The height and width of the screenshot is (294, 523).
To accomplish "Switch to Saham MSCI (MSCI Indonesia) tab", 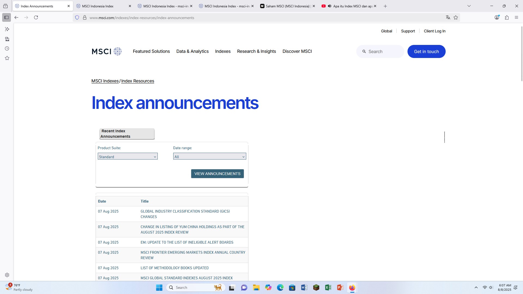I will 288,6.
